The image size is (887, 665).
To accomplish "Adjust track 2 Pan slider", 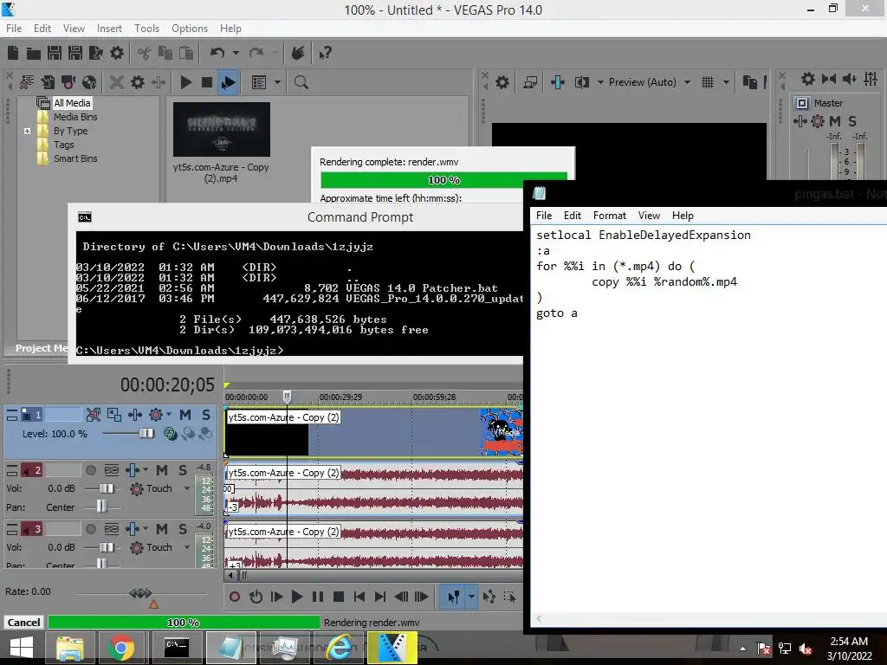I will tap(101, 507).
